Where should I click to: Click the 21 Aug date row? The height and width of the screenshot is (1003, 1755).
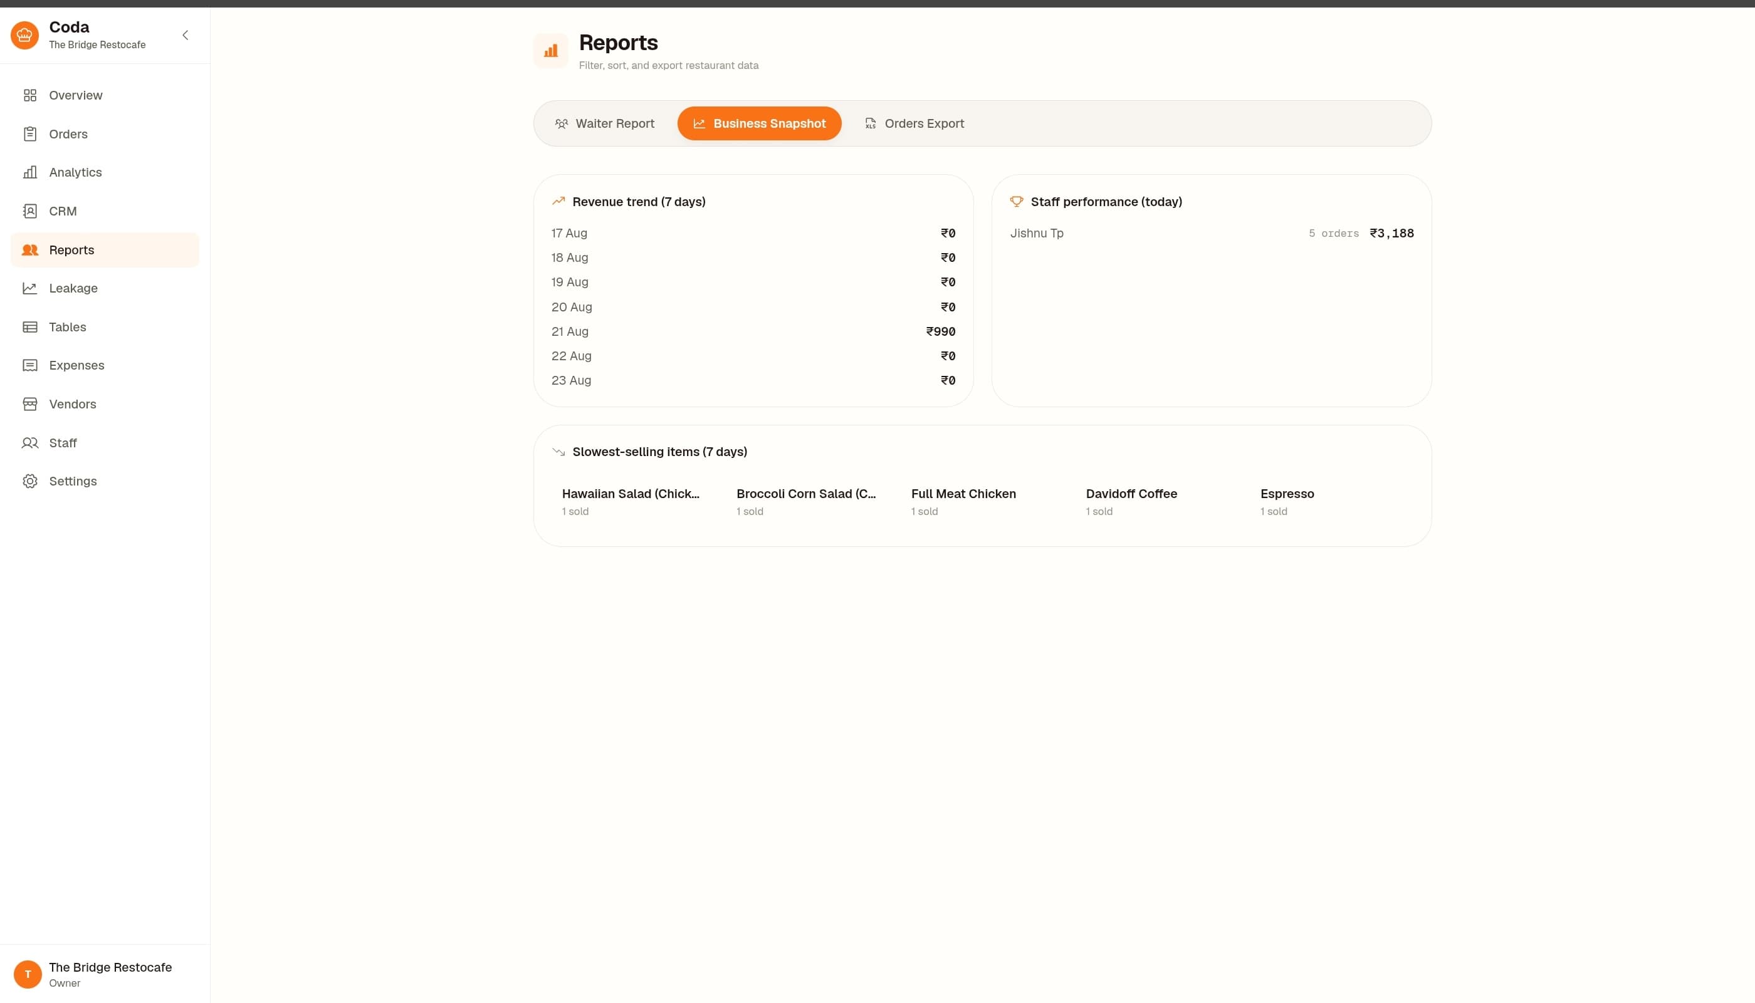pos(753,331)
